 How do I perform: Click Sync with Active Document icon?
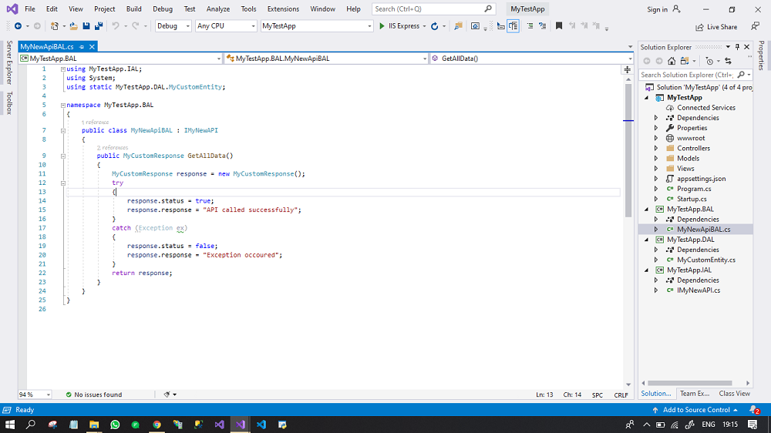click(x=727, y=61)
